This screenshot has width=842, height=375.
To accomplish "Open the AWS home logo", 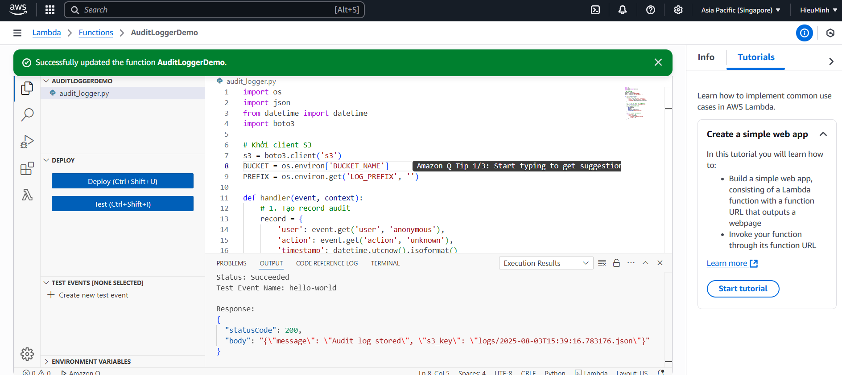I will pyautogui.click(x=18, y=10).
